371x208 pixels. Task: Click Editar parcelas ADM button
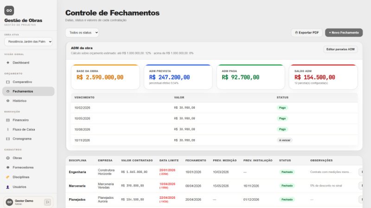pos(340,49)
